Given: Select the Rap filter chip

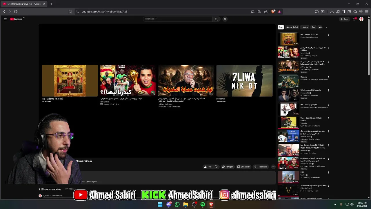Looking at the screenshot, I should point(313,27).
